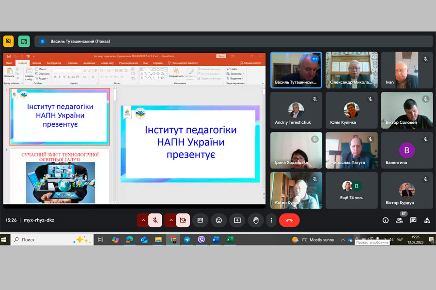Image resolution: width=436 pixels, height=290 pixels.
Task: Turn on closed captions
Action: 200,220
